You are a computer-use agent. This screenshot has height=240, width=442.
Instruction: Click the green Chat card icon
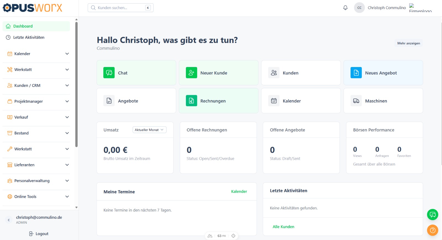(109, 73)
